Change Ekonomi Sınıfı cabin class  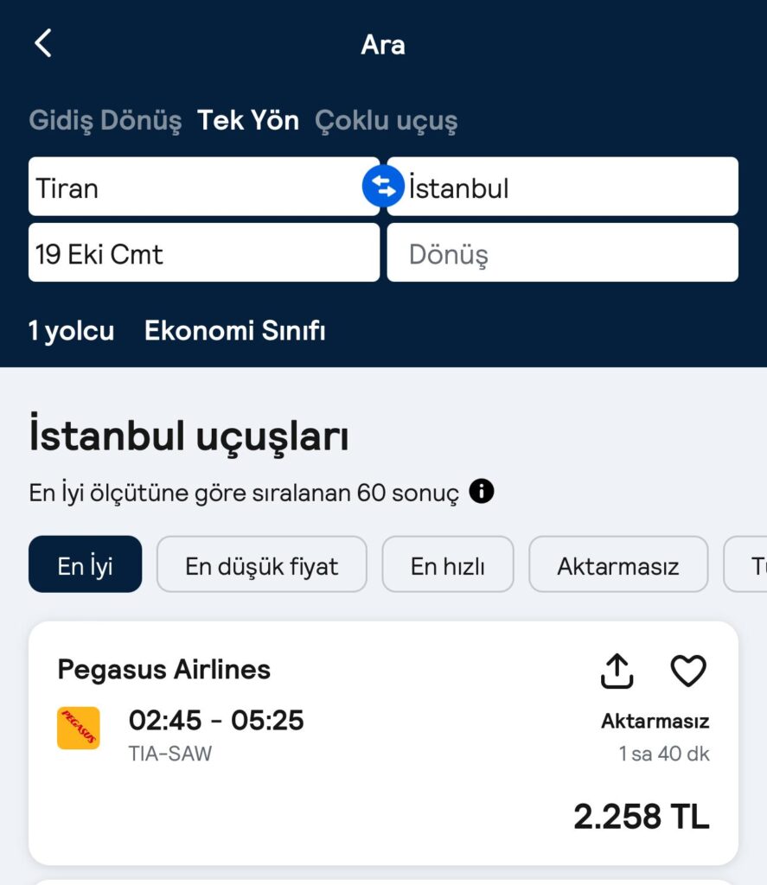(x=235, y=331)
